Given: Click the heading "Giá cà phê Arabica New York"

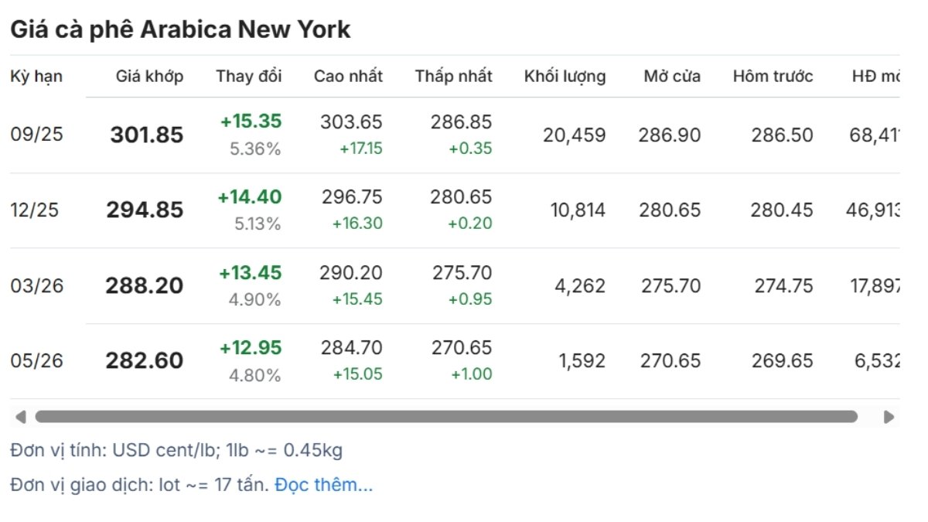Looking at the screenshot, I should click(x=180, y=29).
